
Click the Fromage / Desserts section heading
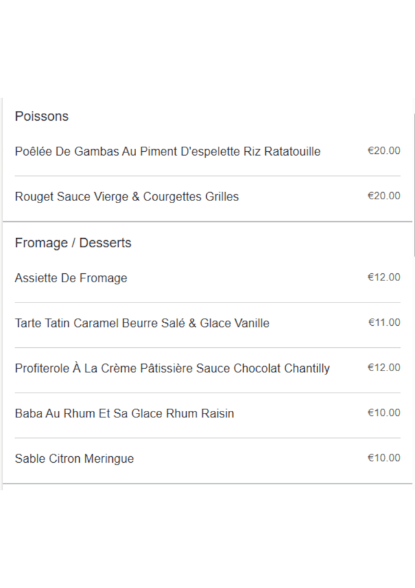[73, 243]
